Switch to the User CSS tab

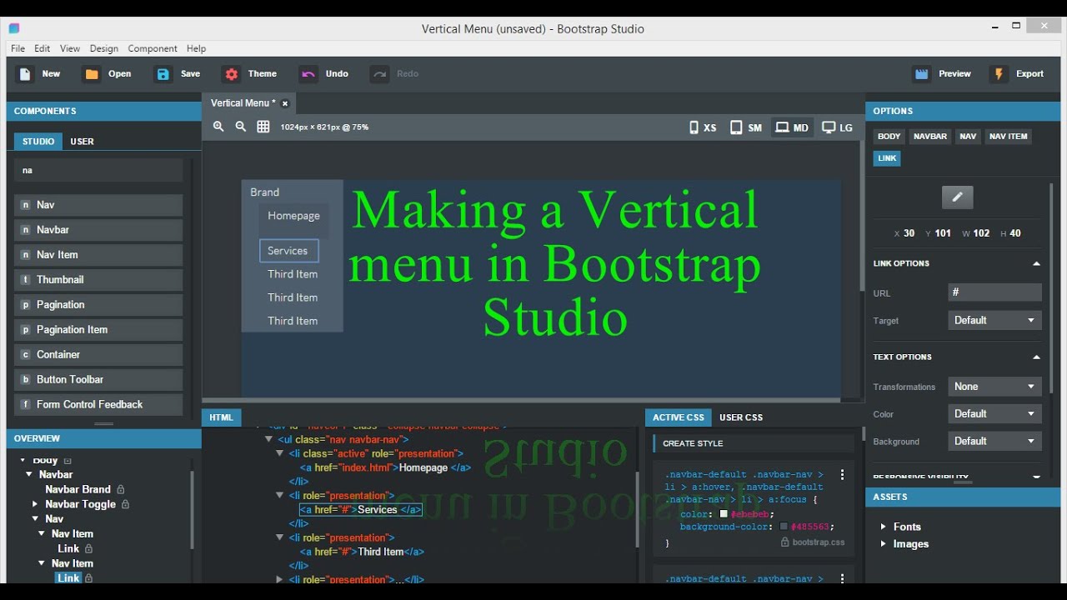(x=741, y=417)
